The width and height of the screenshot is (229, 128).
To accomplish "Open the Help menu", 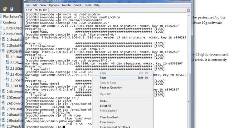I will click(97, 5).
